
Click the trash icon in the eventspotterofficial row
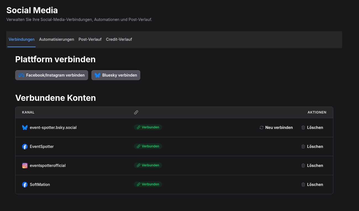303,165
